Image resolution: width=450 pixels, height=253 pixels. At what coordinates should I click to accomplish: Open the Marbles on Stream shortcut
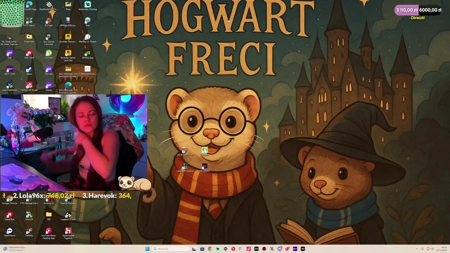(x=88, y=38)
